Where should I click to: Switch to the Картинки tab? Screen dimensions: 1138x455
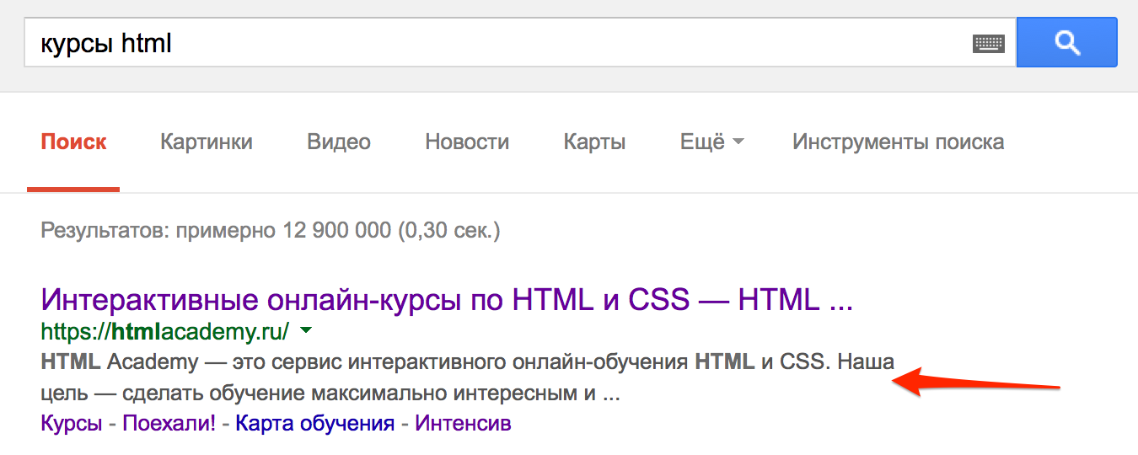[x=207, y=142]
